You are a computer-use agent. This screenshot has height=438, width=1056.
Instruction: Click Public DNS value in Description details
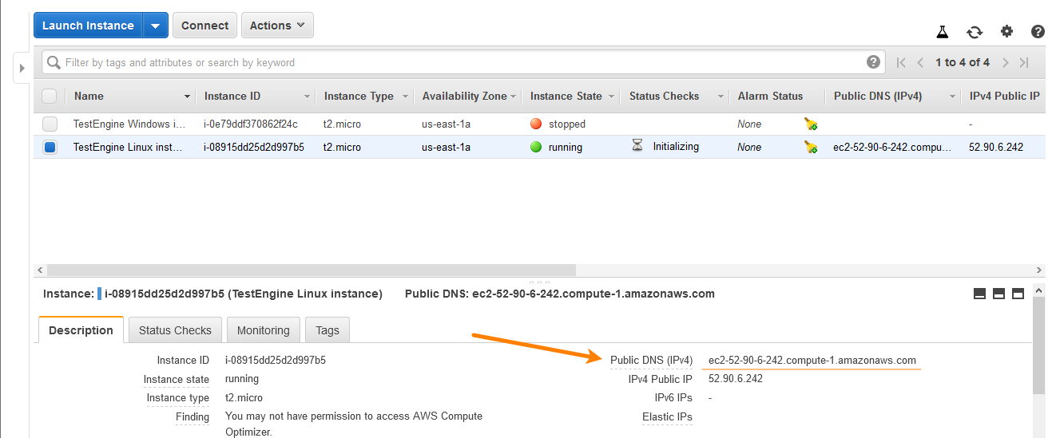point(812,361)
